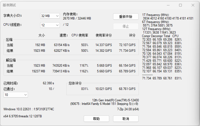Image resolution: width=200 pixels, height=126 pixels.
Task: Close the 基准测试 dialog
Action: [x=193, y=5]
